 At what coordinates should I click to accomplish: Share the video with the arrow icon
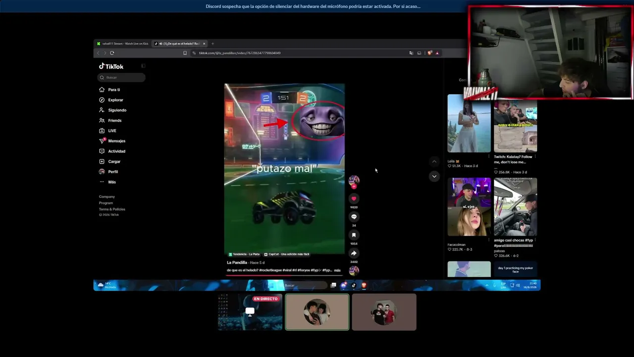[x=354, y=253]
